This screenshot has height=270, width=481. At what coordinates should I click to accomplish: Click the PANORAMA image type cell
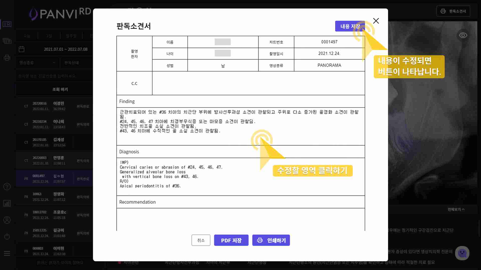pos(329,65)
